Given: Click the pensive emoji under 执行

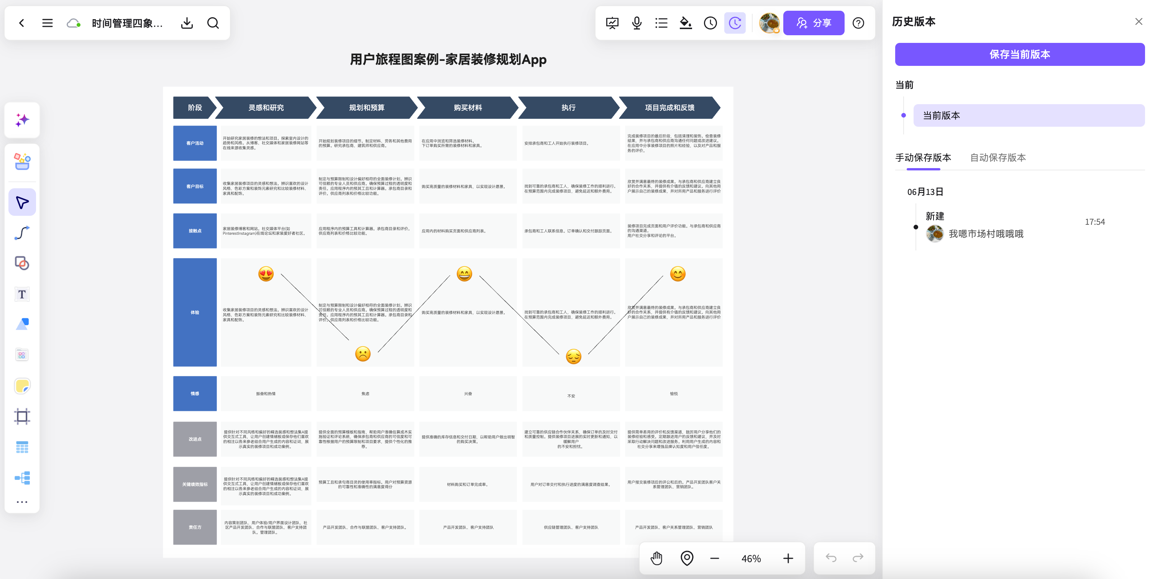Looking at the screenshot, I should pyautogui.click(x=573, y=356).
